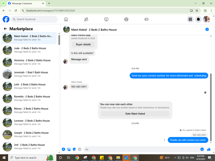Image resolution: width=215 pixels, height=161 pixels.
Task: Open Jeremiah 1 Bed 1 Bath conversation
Action: [29, 74]
